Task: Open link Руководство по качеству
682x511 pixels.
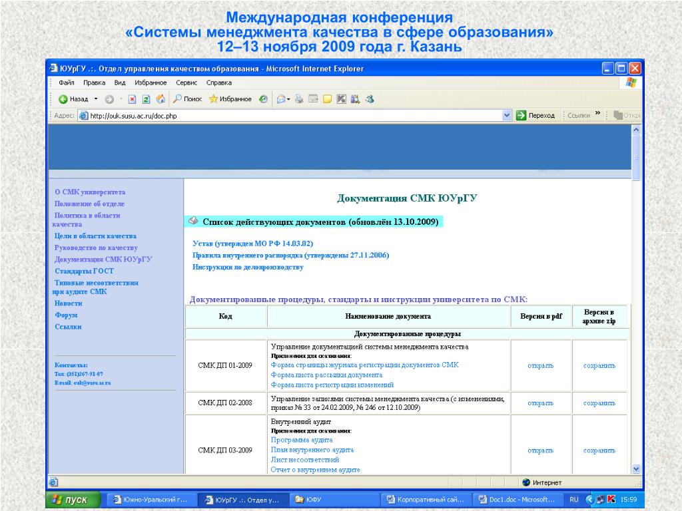Action: [96, 248]
